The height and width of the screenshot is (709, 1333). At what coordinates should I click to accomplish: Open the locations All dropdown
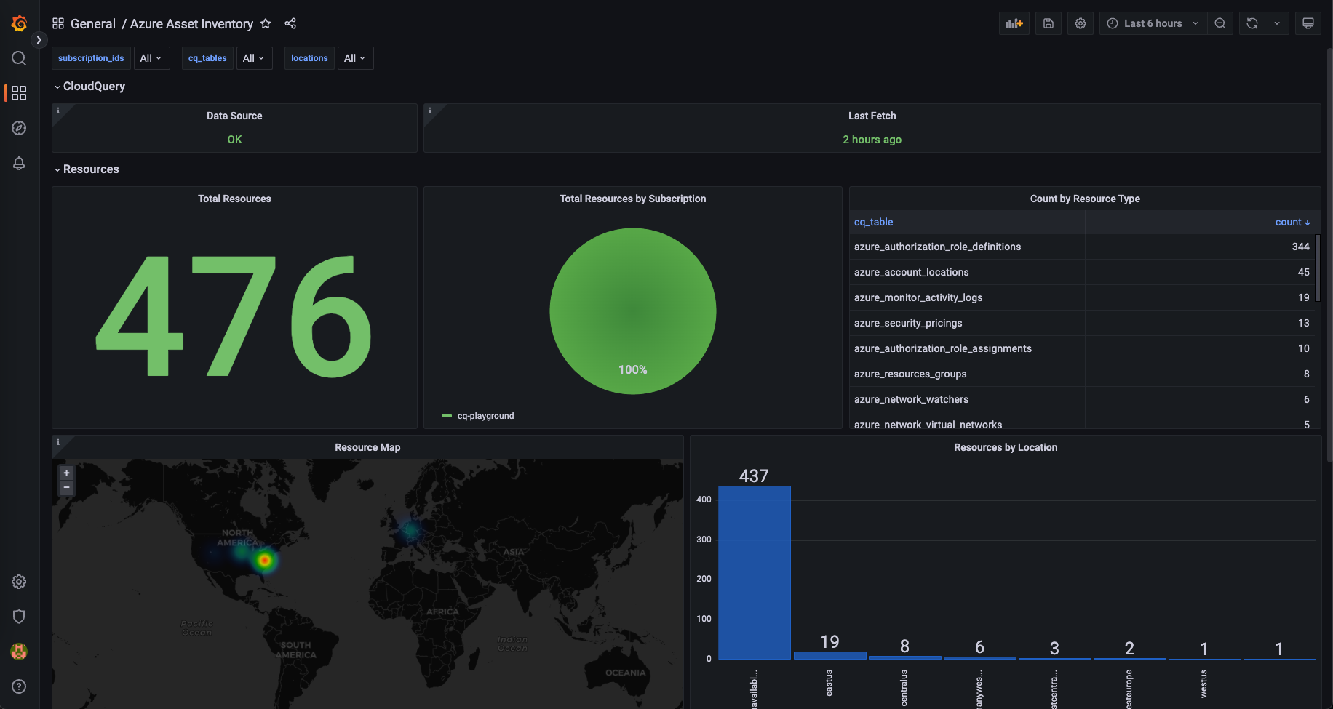(x=355, y=58)
